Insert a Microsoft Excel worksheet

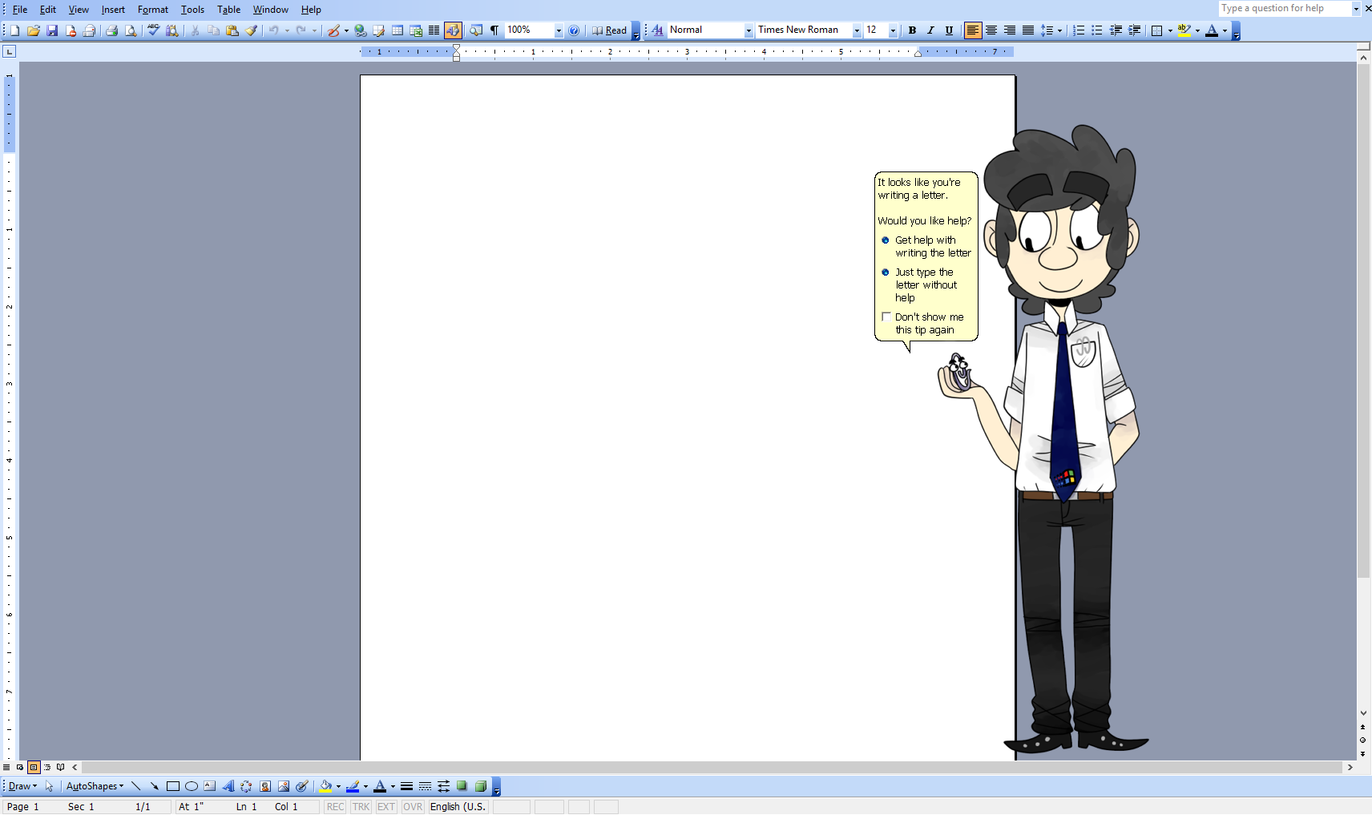(x=416, y=30)
